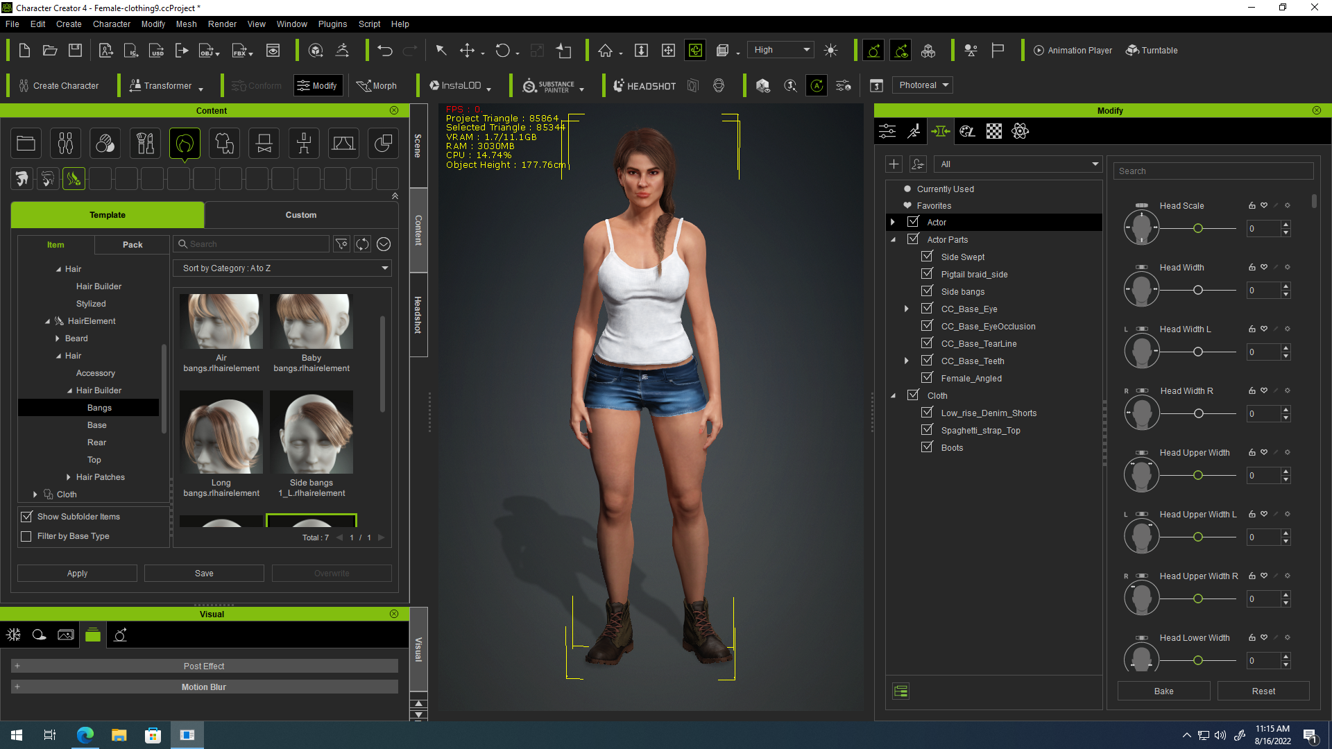Image resolution: width=1332 pixels, height=749 pixels.
Task: Launch the Animation Player
Action: tap(1073, 51)
